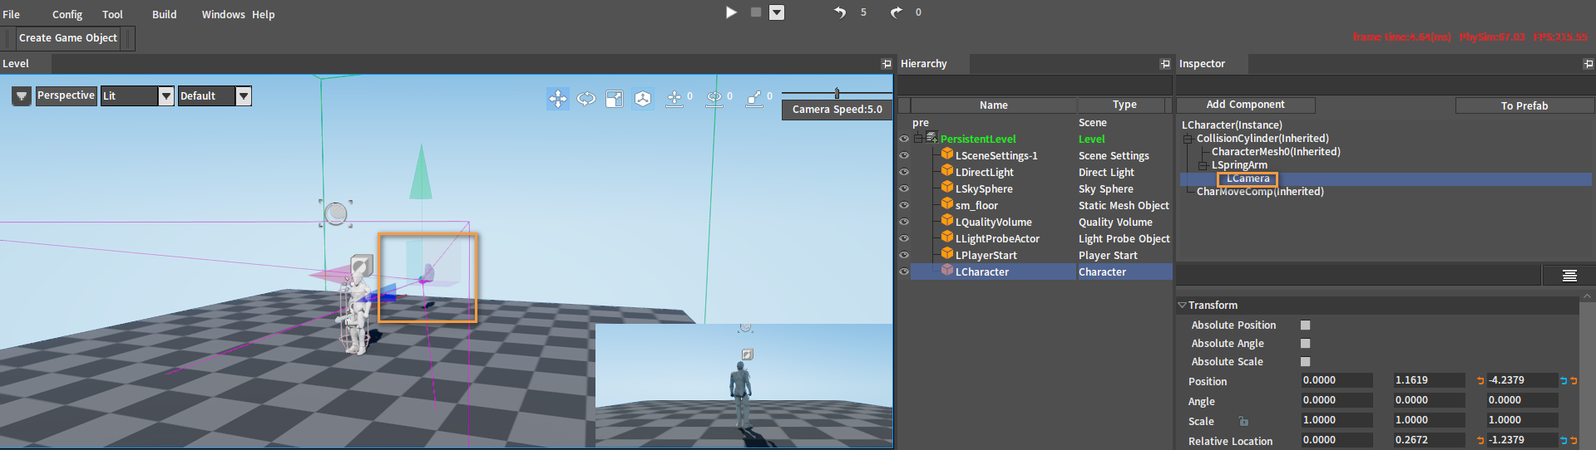Image resolution: width=1596 pixels, height=450 pixels.
Task: Toggle visibility of sm_floor
Action: pyautogui.click(x=904, y=205)
